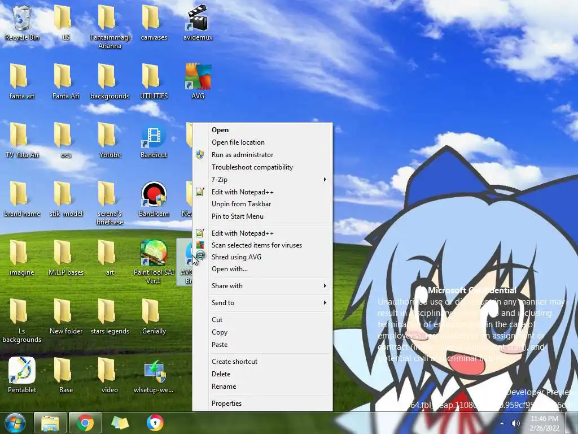This screenshot has width=578, height=434.
Task: Expand the Share with submenu
Action: click(x=262, y=285)
